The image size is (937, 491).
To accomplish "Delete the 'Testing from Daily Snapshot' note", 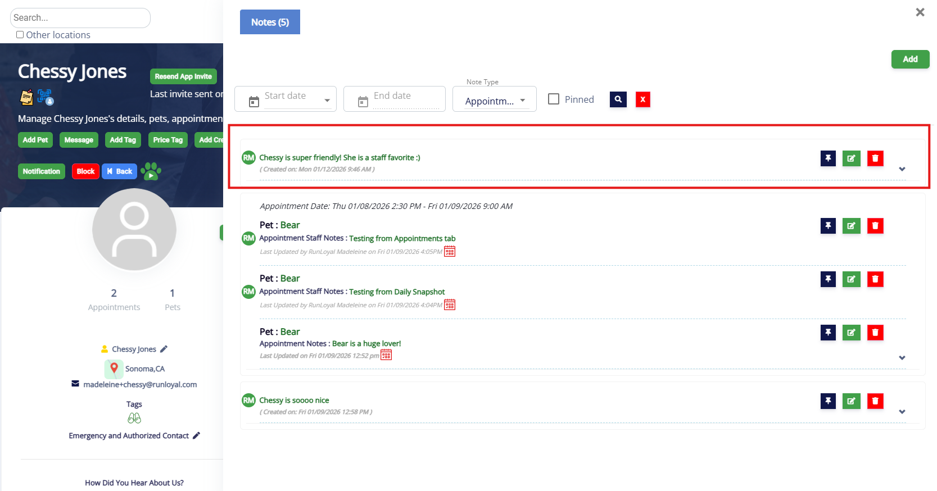I will (875, 279).
